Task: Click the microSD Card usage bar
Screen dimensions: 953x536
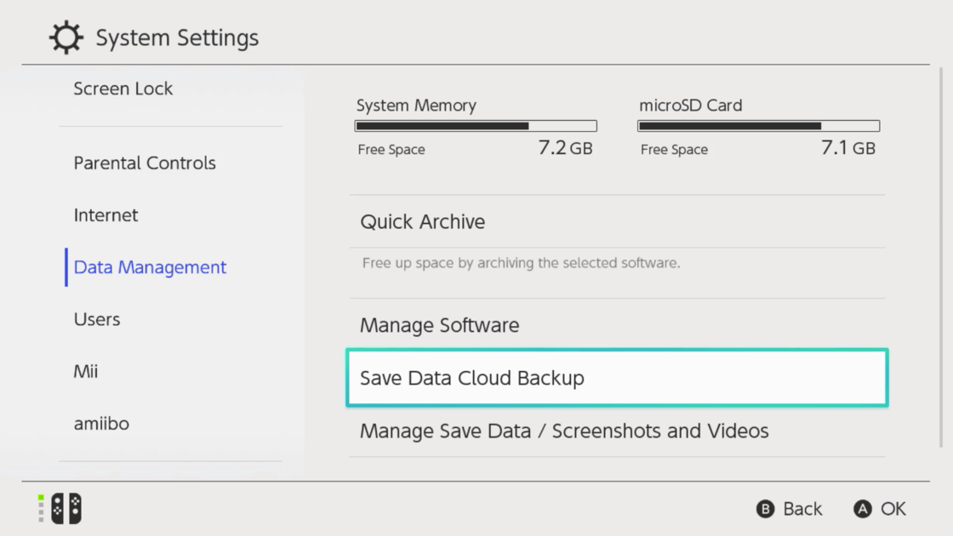Action: coord(758,126)
